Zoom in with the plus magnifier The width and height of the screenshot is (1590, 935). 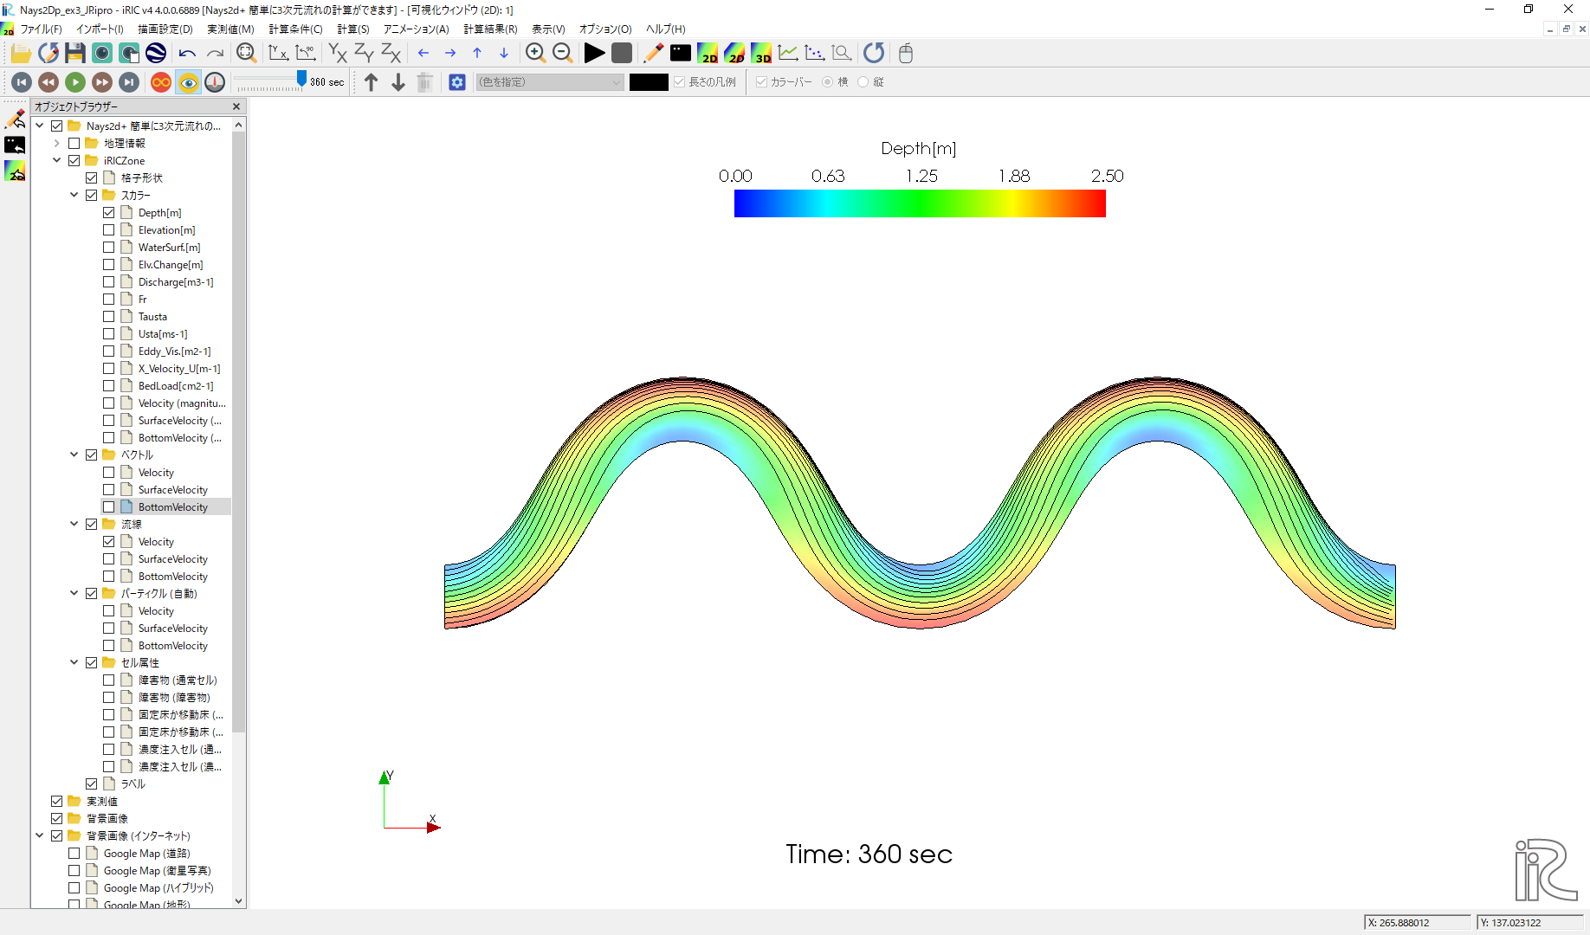pyautogui.click(x=535, y=54)
